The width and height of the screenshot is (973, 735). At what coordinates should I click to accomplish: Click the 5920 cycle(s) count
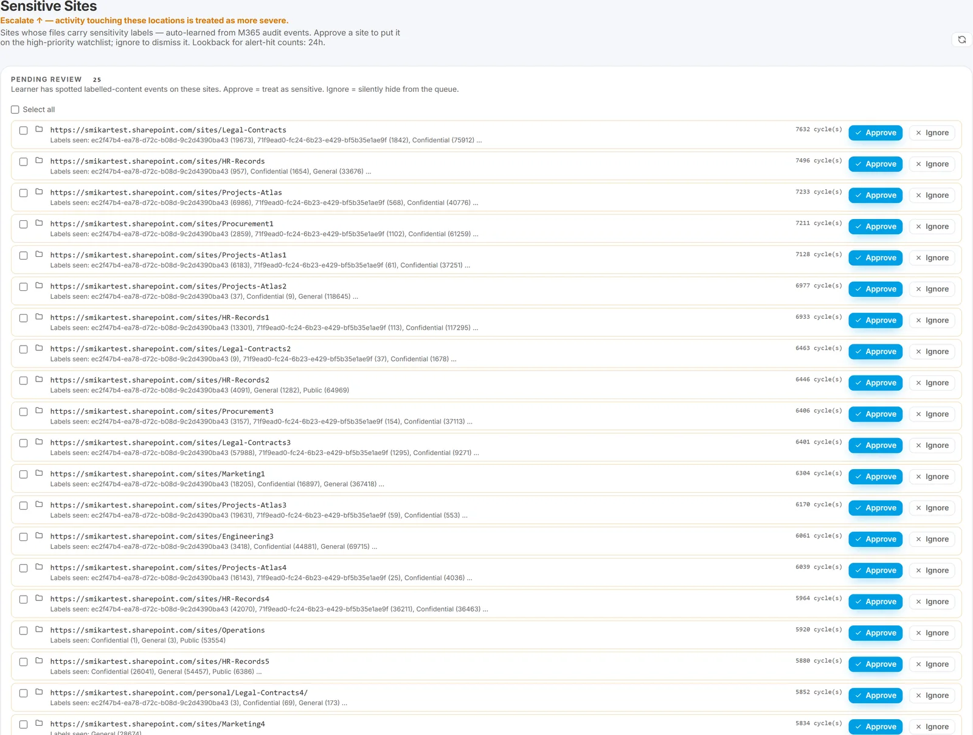(x=819, y=630)
